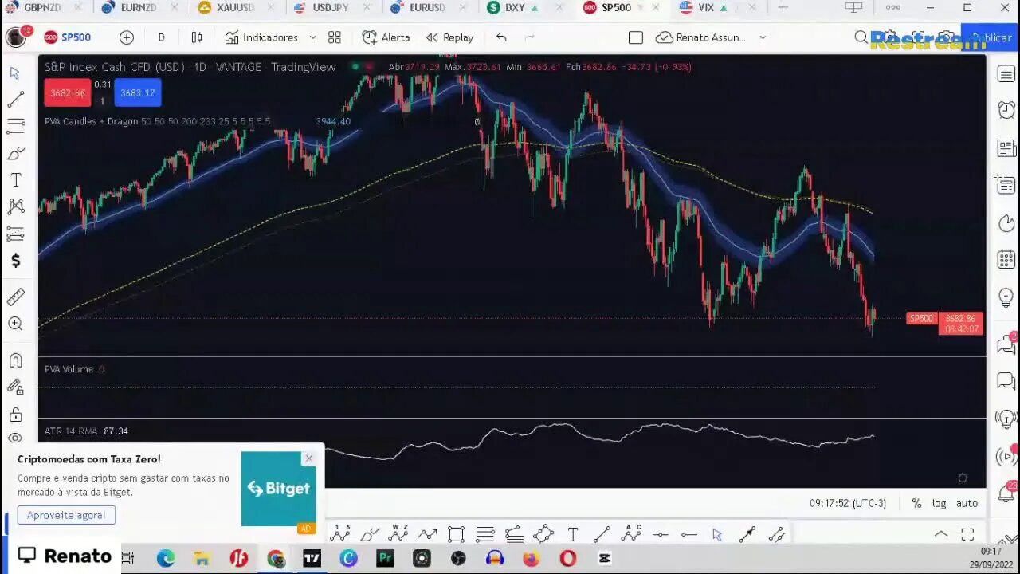Viewport: 1020px width, 574px height.
Task: Open the indicator templates grid icon
Action: [x=335, y=37]
